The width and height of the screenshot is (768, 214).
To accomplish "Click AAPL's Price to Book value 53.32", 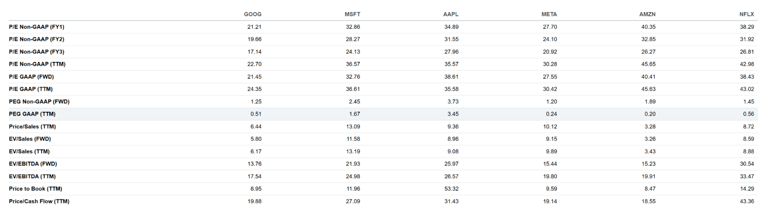I will 451,189.
